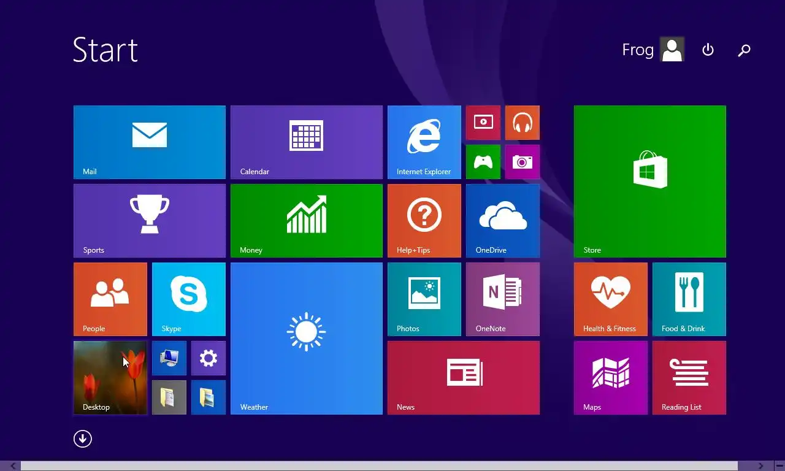Open the People tile
The height and width of the screenshot is (471, 785).
110,299
